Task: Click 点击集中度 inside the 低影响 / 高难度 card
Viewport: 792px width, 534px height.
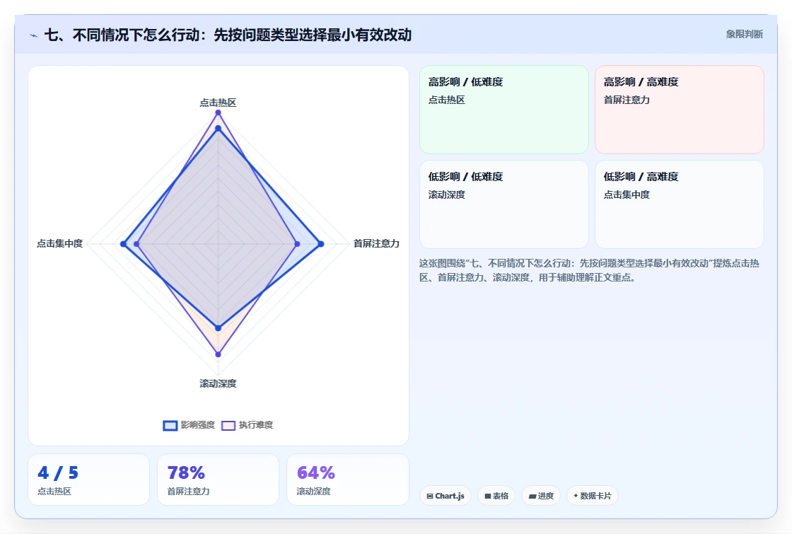Action: 627,195
